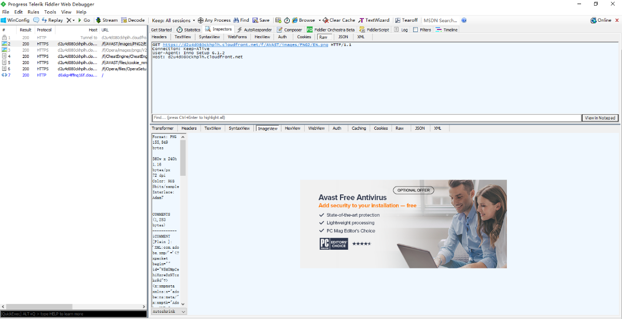Click the Browse Internet Explorer button

pyautogui.click(x=303, y=20)
